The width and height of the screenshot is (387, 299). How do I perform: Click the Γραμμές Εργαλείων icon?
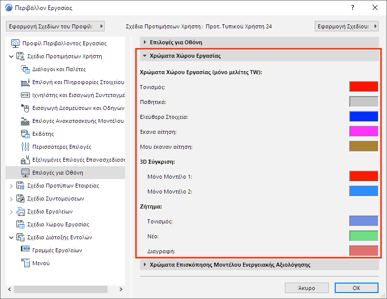coord(25,250)
